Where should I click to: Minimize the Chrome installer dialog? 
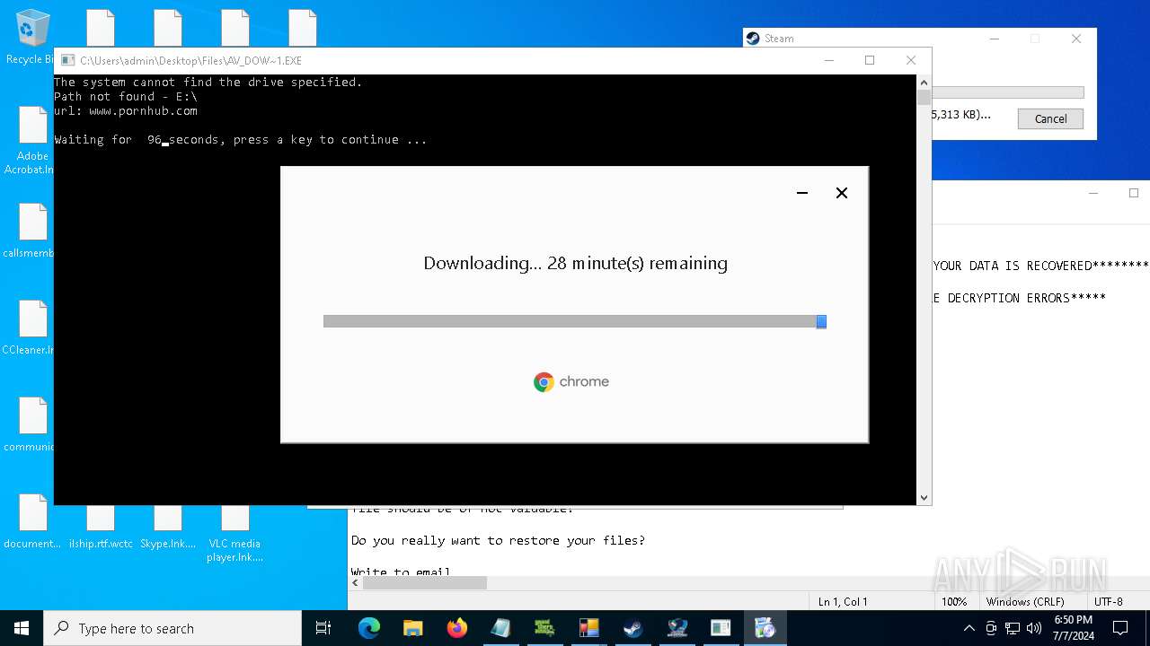click(802, 193)
